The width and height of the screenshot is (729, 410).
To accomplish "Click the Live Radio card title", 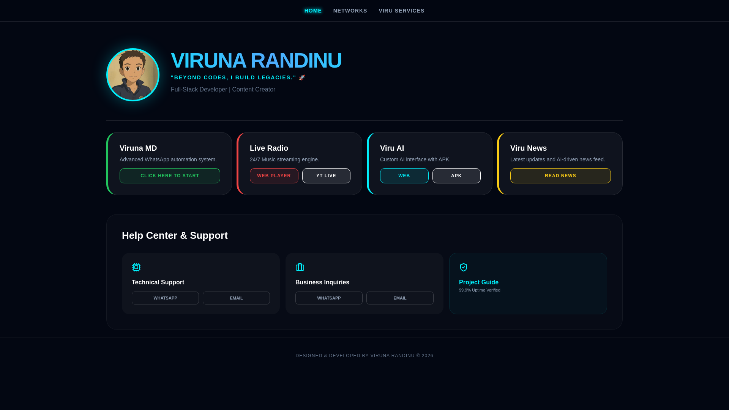I will (x=269, y=148).
